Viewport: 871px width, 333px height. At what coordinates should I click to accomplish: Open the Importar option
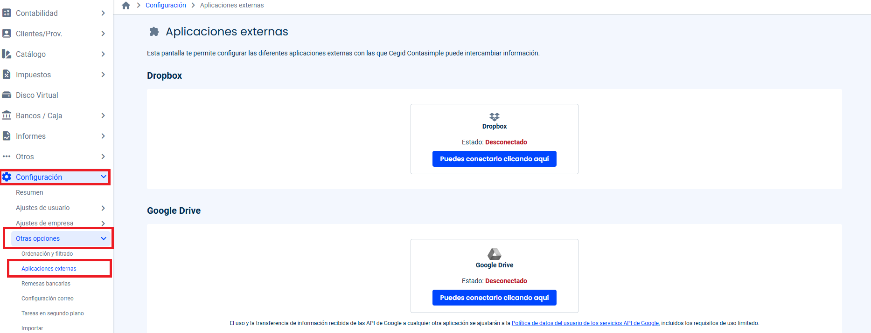32,328
